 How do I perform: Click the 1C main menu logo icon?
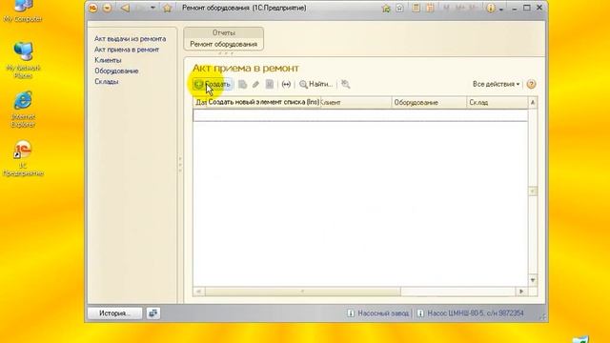click(93, 8)
